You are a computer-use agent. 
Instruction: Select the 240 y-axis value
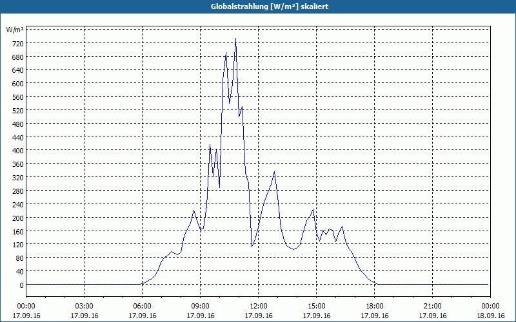(18, 205)
